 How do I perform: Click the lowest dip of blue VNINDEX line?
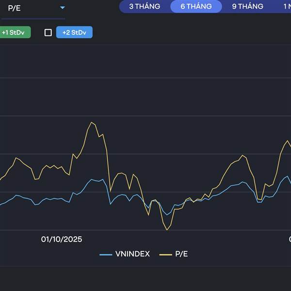167,214
